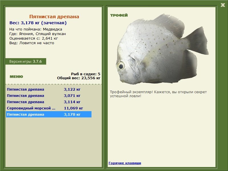Click the trophy fish picture
This screenshot has width=228, height=171.
click(162, 49)
